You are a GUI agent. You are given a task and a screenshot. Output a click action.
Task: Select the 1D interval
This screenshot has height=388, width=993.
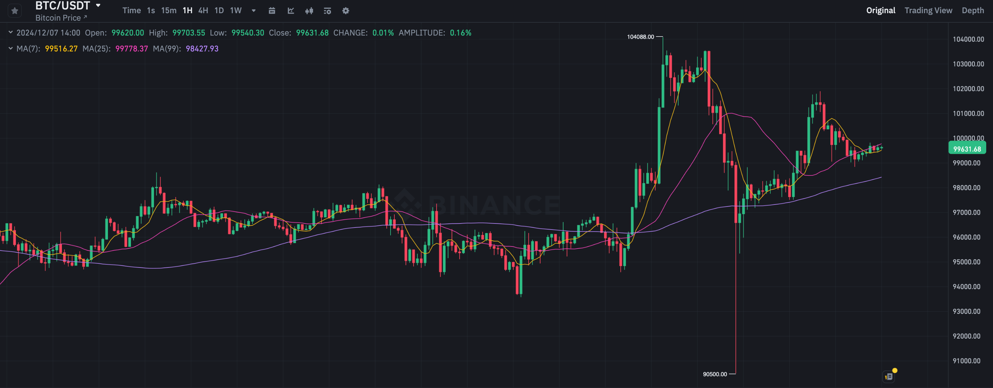coord(219,10)
